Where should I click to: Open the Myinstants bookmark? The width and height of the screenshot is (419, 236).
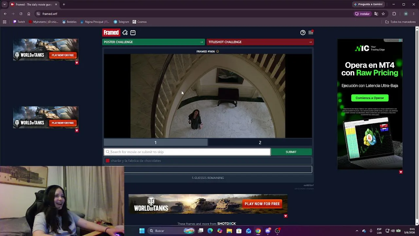click(x=43, y=22)
